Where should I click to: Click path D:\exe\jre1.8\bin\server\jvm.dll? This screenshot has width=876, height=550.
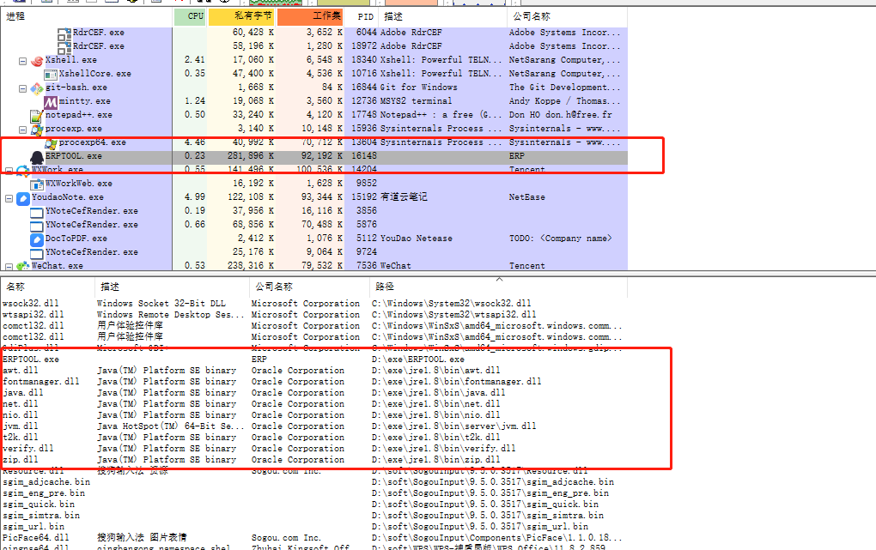453,426
